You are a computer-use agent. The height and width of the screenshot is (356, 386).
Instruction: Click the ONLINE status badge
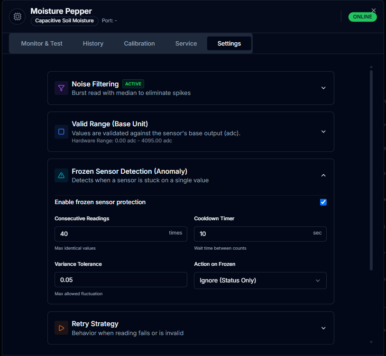coord(362,17)
